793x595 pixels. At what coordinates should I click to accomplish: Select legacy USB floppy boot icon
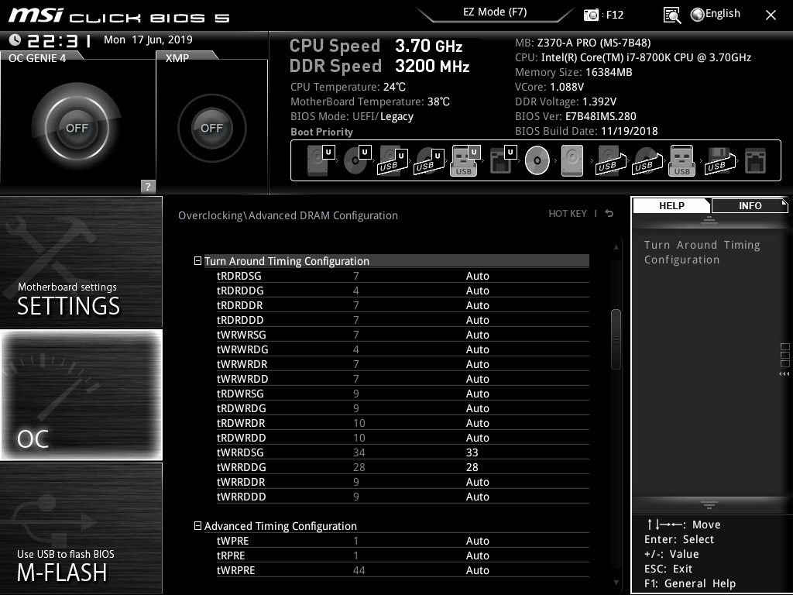[719, 160]
